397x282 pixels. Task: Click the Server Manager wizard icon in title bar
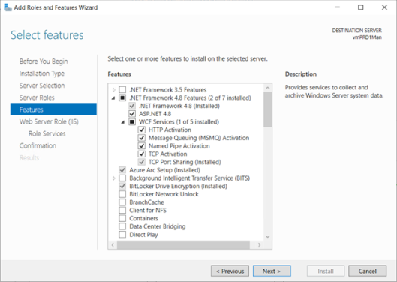tap(8, 7)
